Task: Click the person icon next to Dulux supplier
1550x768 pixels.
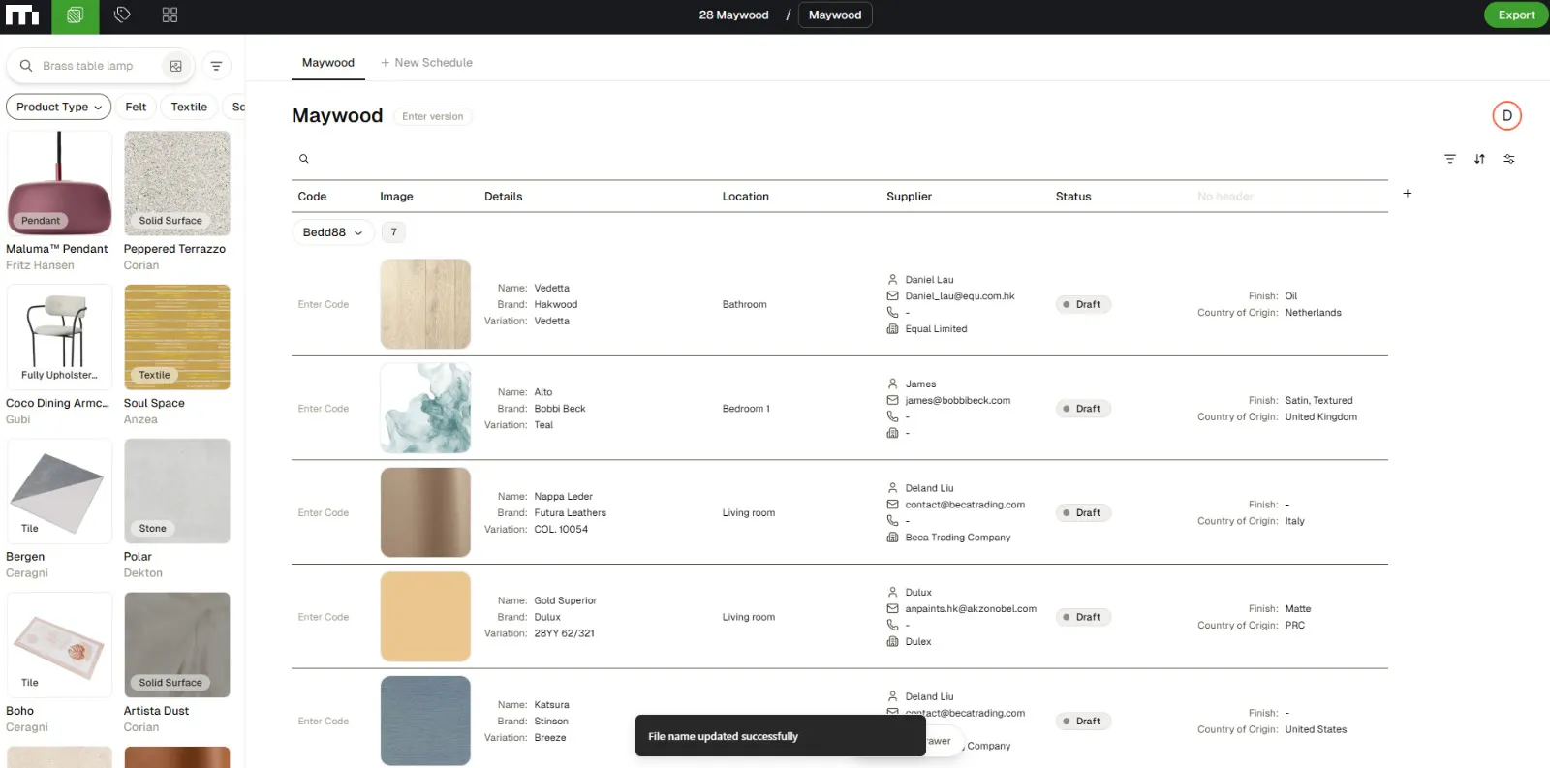Action: tap(892, 592)
